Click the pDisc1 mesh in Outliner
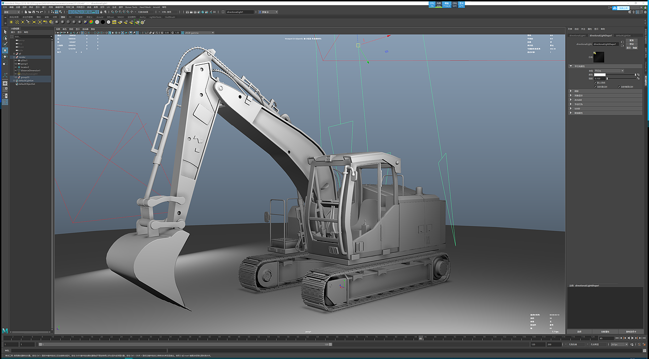 (23, 60)
